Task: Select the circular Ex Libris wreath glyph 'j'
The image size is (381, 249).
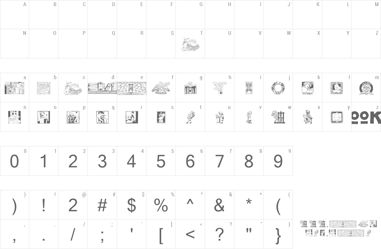Action: point(278,88)
